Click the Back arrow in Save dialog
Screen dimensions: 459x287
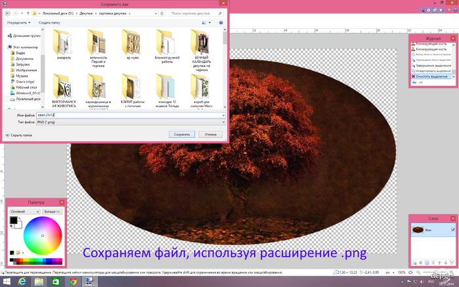[x=8, y=13]
